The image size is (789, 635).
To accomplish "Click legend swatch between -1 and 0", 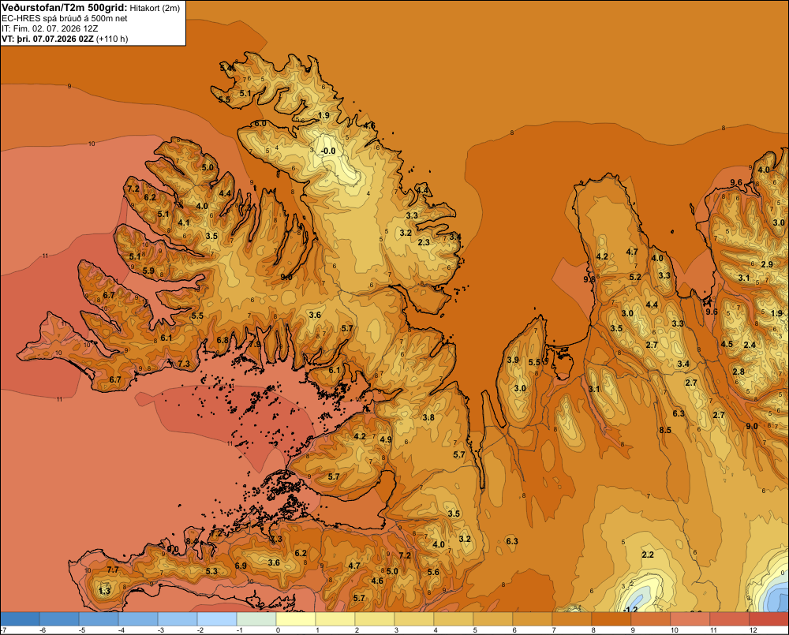I will pos(256,618).
